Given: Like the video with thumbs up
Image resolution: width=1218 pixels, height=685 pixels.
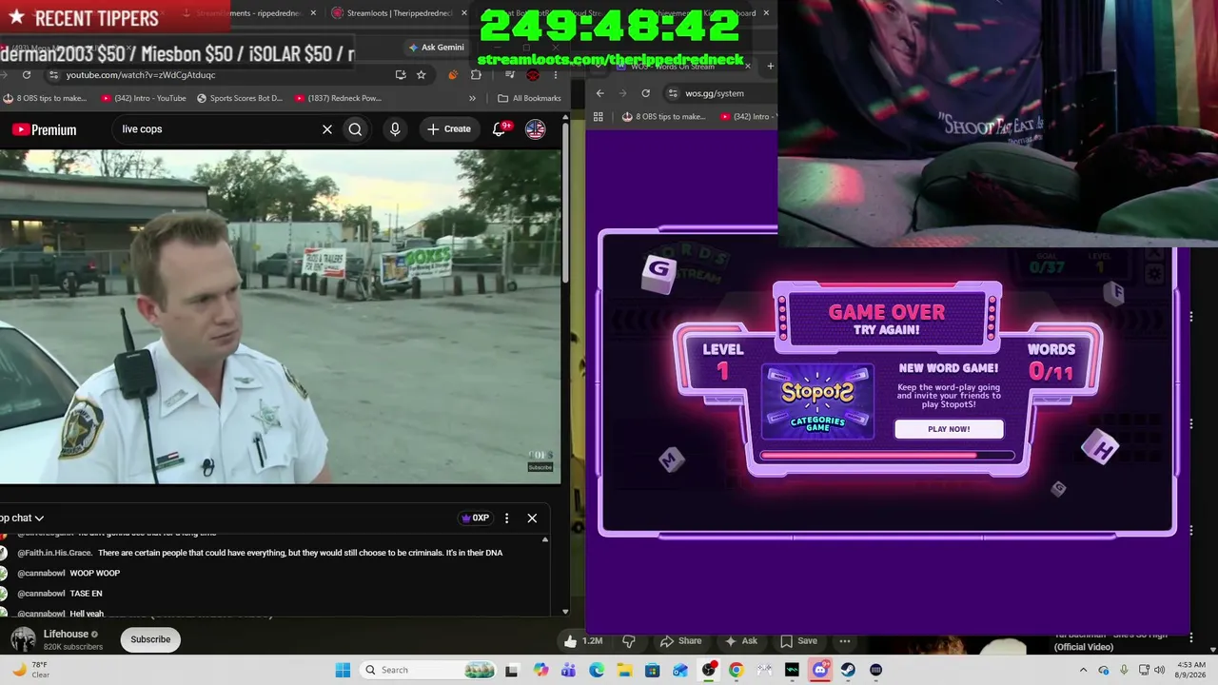Looking at the screenshot, I should pyautogui.click(x=584, y=641).
